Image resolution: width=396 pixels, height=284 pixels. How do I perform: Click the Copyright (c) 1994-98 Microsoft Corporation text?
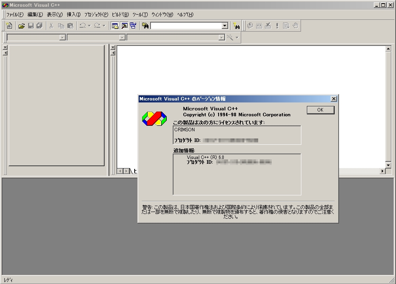tap(237, 115)
